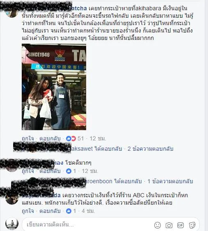Open the sticker picker icon
The image size is (208, 231).
pyautogui.click(x=192, y=225)
